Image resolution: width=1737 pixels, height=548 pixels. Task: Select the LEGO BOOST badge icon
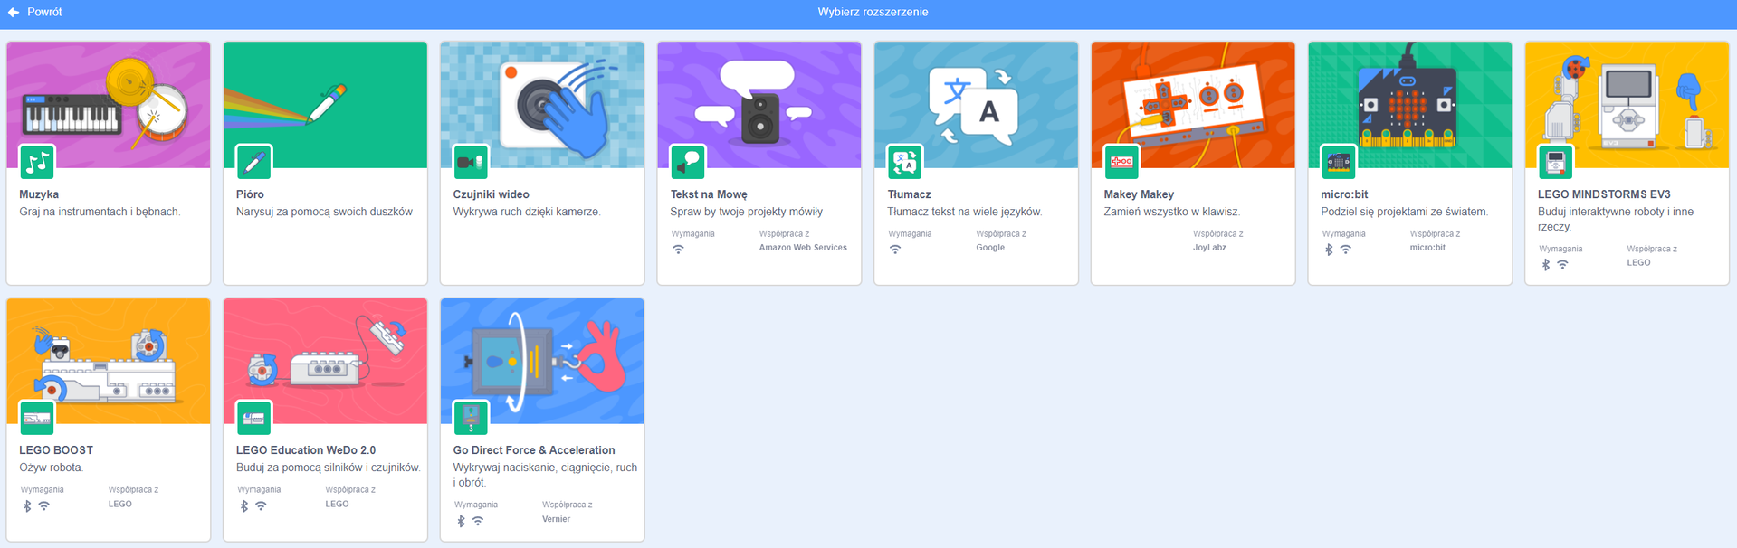(37, 418)
